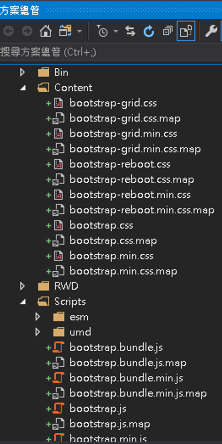Viewport: 222px width, 444px height.
Task: Select bootstrap.bundle.min.js.map file
Action: tap(138, 393)
